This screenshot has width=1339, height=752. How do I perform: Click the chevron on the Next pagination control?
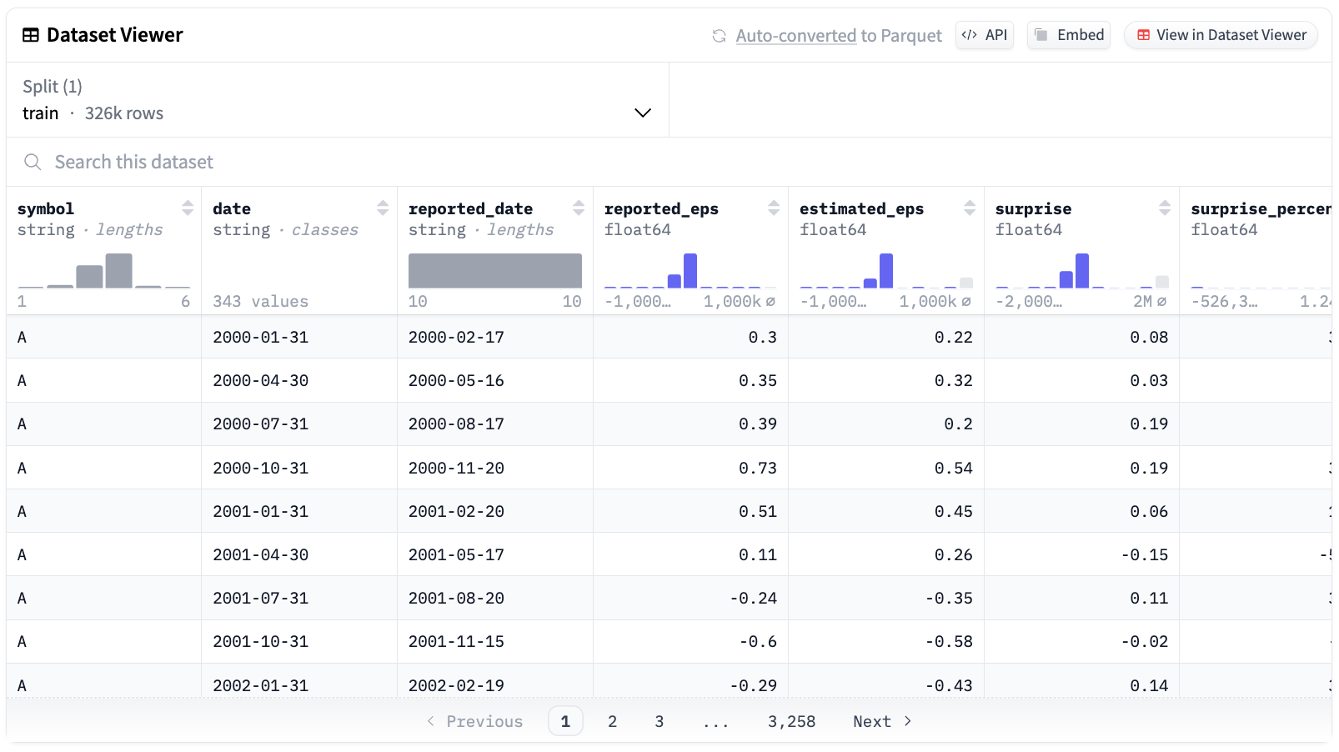click(x=907, y=721)
